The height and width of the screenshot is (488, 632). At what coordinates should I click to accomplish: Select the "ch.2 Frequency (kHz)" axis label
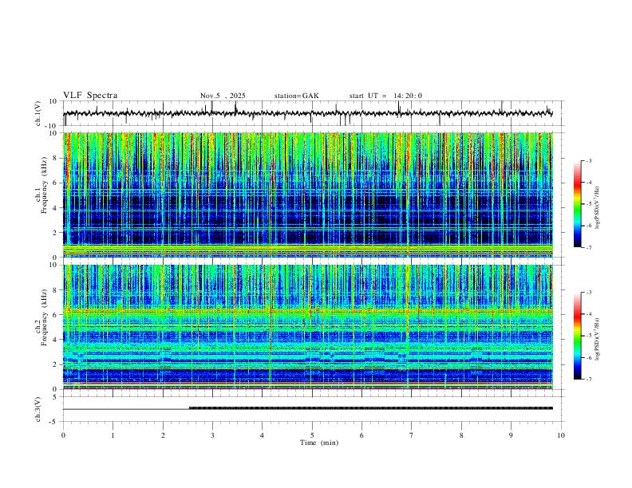41,317
